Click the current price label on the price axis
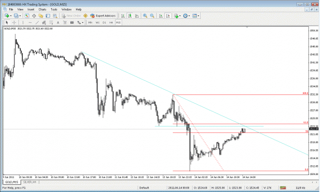 (314, 129)
